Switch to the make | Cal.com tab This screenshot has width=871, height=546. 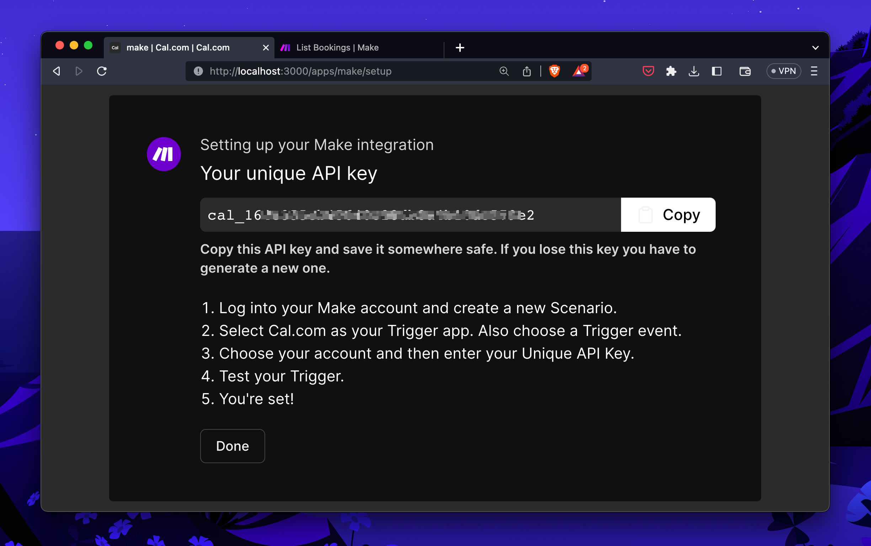(x=189, y=48)
